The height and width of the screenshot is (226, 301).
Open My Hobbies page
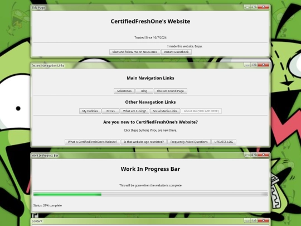pos(90,111)
